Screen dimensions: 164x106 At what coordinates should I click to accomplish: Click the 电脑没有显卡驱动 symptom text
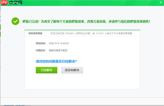pyautogui.click(x=58, y=51)
